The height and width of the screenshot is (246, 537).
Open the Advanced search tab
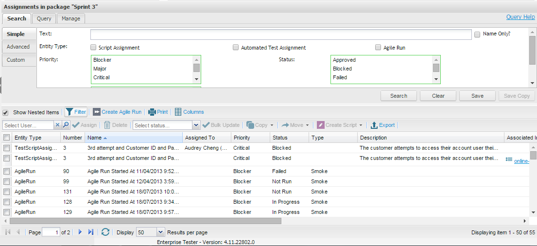tap(18, 47)
